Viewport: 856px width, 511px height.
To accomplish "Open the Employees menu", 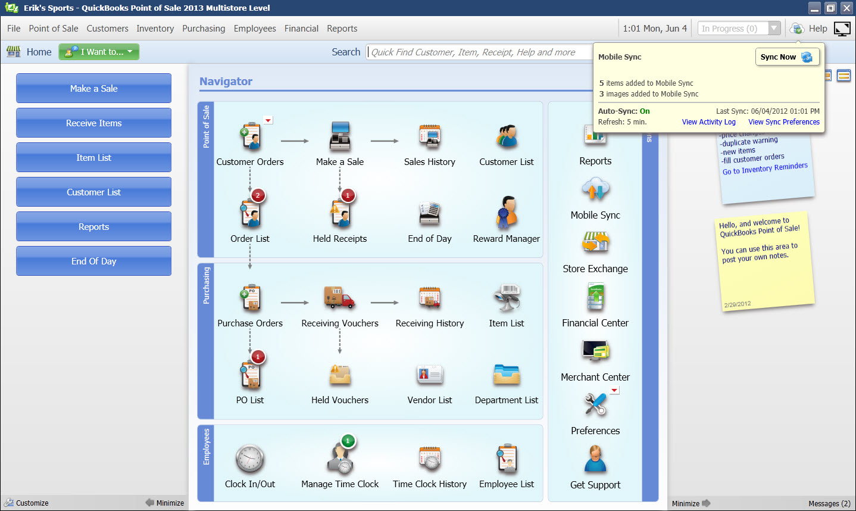I will coord(255,29).
